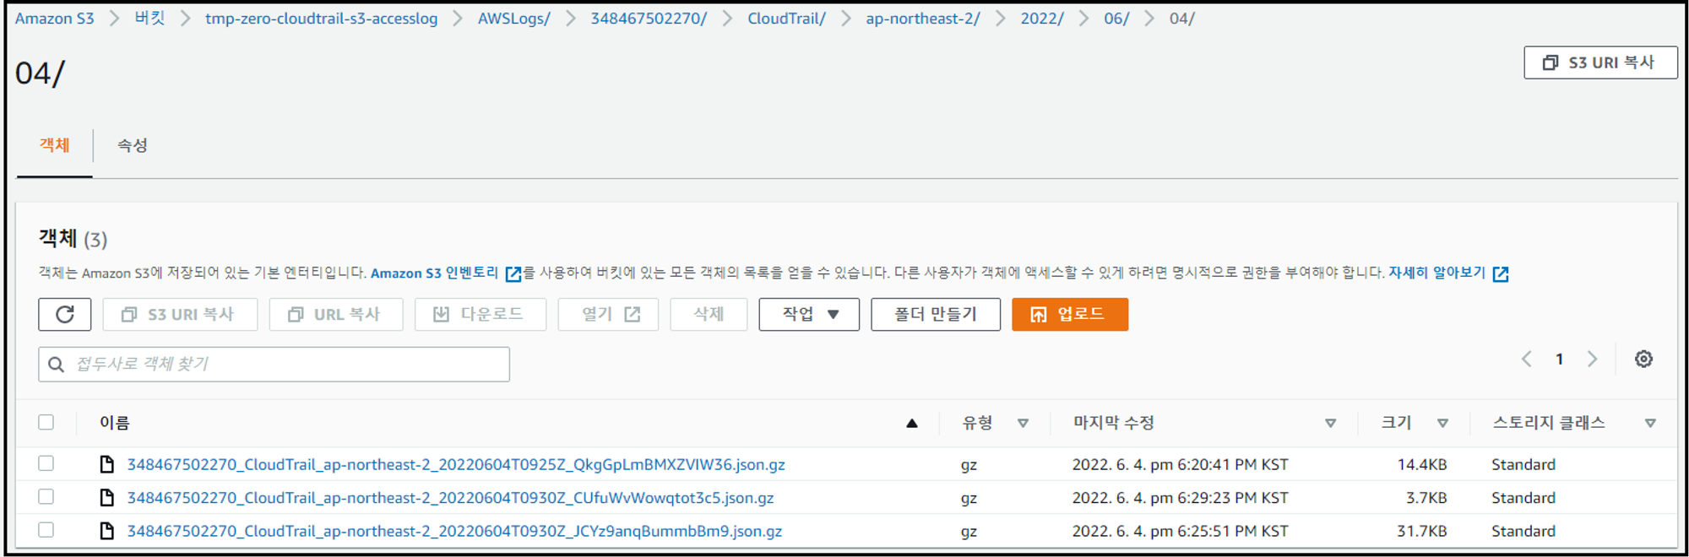
Task: Click timestamp 2022. 6. 4. pm 6:29:23 PM KST
Action: click(1180, 498)
